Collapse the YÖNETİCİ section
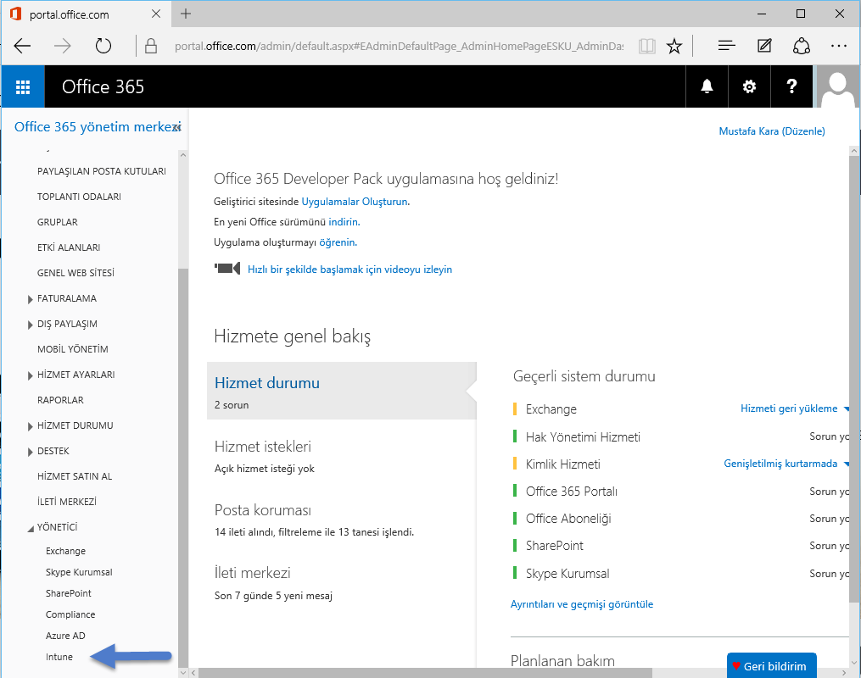 point(31,528)
